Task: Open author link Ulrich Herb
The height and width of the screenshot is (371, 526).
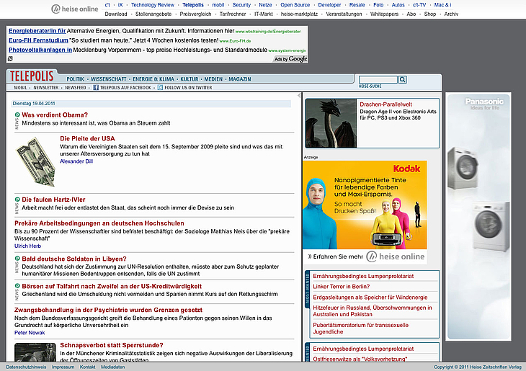Action: [28, 246]
